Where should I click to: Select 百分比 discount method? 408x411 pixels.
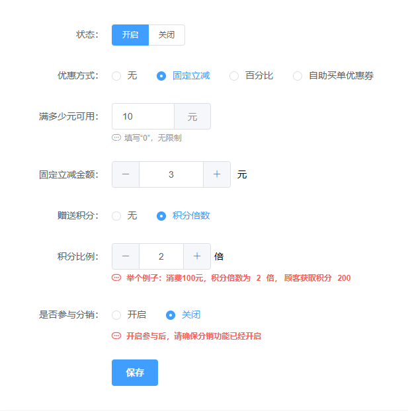click(234, 76)
